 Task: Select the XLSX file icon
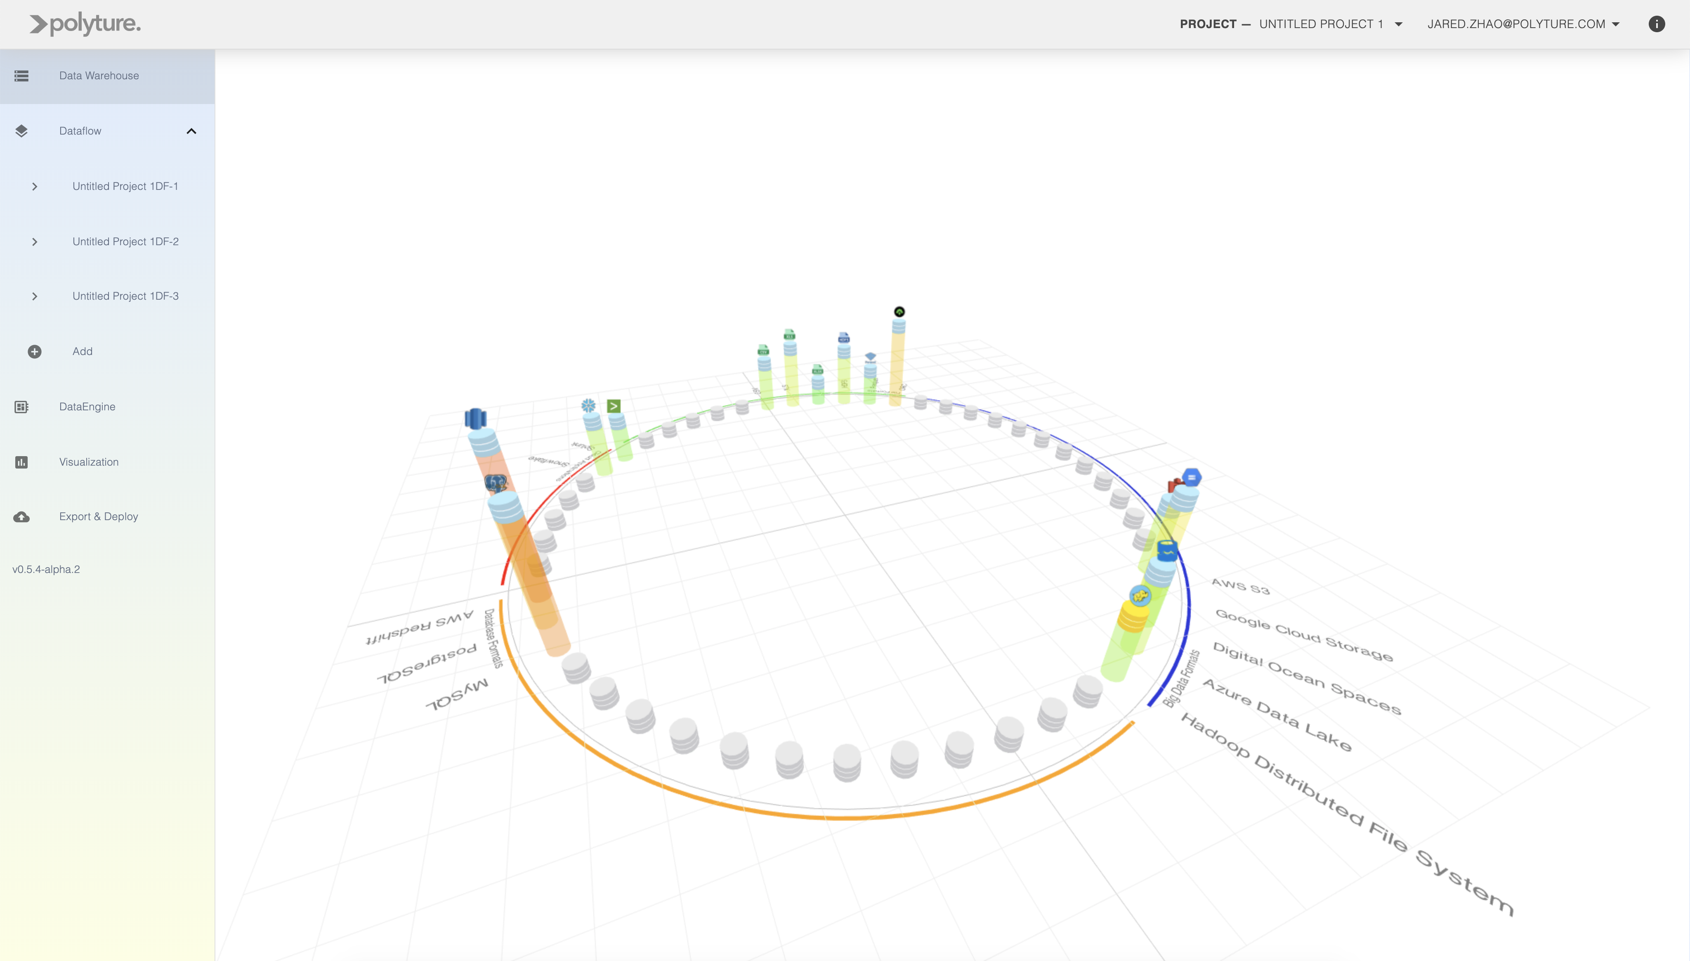pos(817,369)
